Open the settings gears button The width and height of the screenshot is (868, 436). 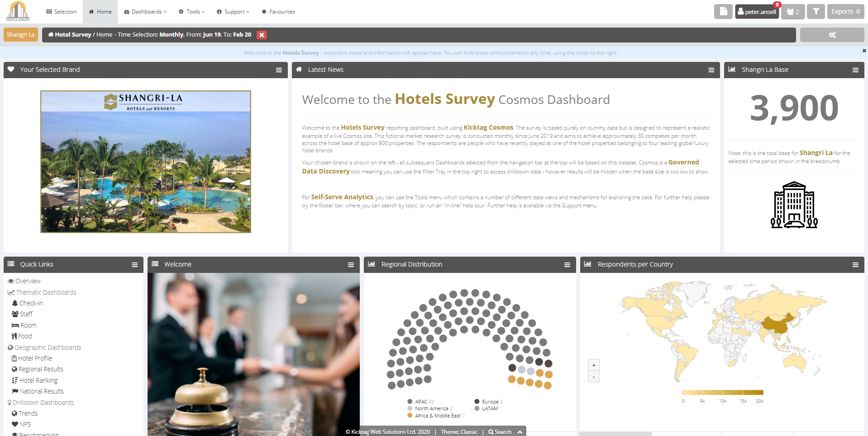(x=832, y=35)
